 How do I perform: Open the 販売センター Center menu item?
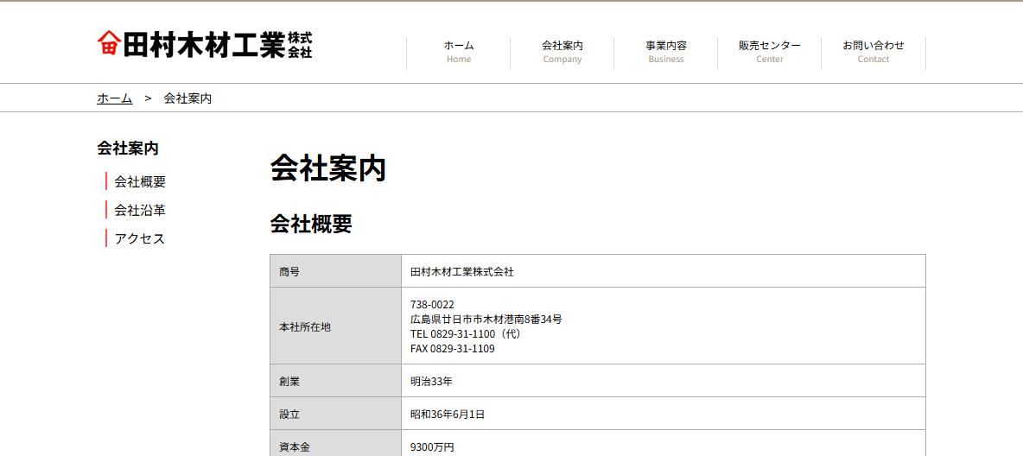point(770,52)
